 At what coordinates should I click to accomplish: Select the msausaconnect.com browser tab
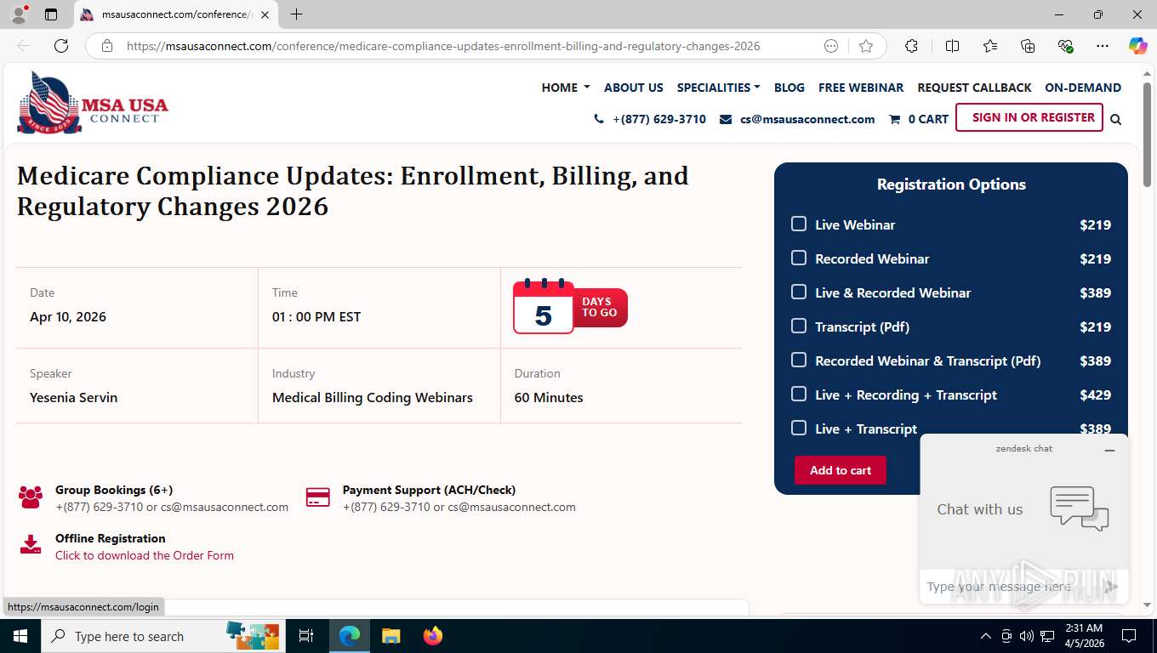coord(174,14)
